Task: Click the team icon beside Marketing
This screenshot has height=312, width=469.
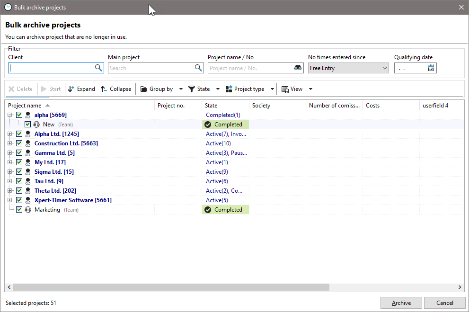Action: [x=28, y=210]
